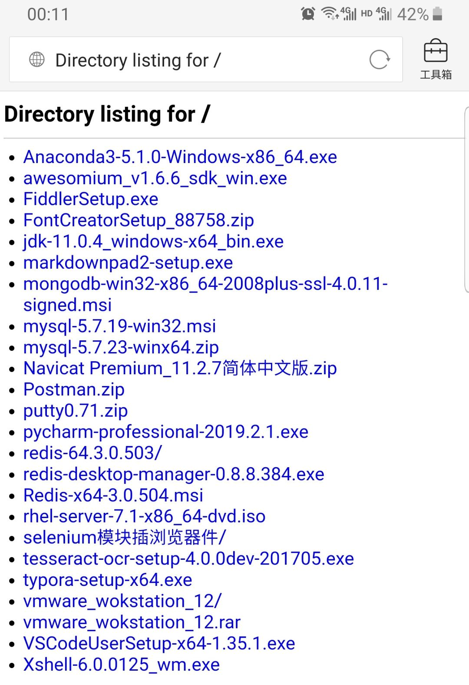Image resolution: width=469 pixels, height=685 pixels.
Task: Tap the reload page icon
Action: coord(380,60)
